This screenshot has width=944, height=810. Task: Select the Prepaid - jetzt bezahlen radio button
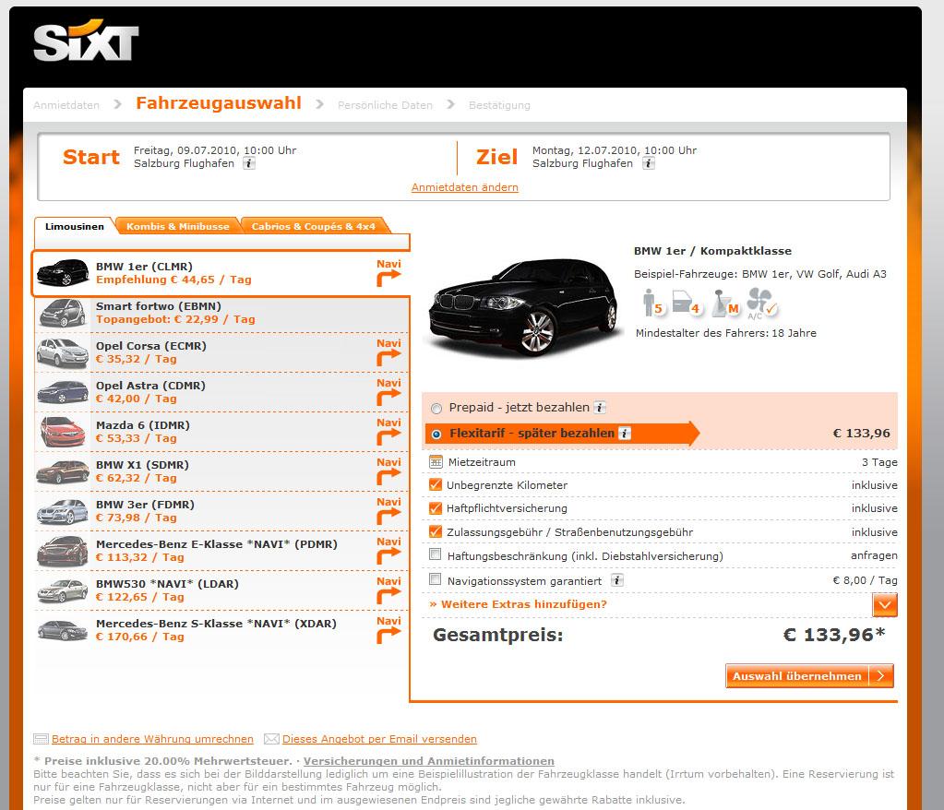coord(436,409)
